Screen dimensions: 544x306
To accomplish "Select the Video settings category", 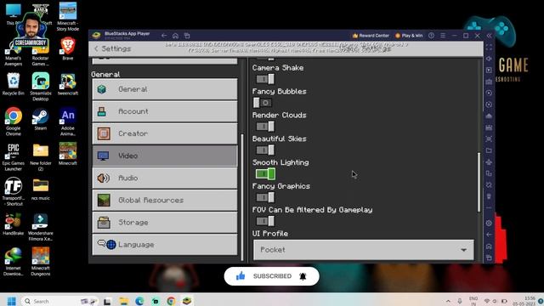I will point(165,156).
